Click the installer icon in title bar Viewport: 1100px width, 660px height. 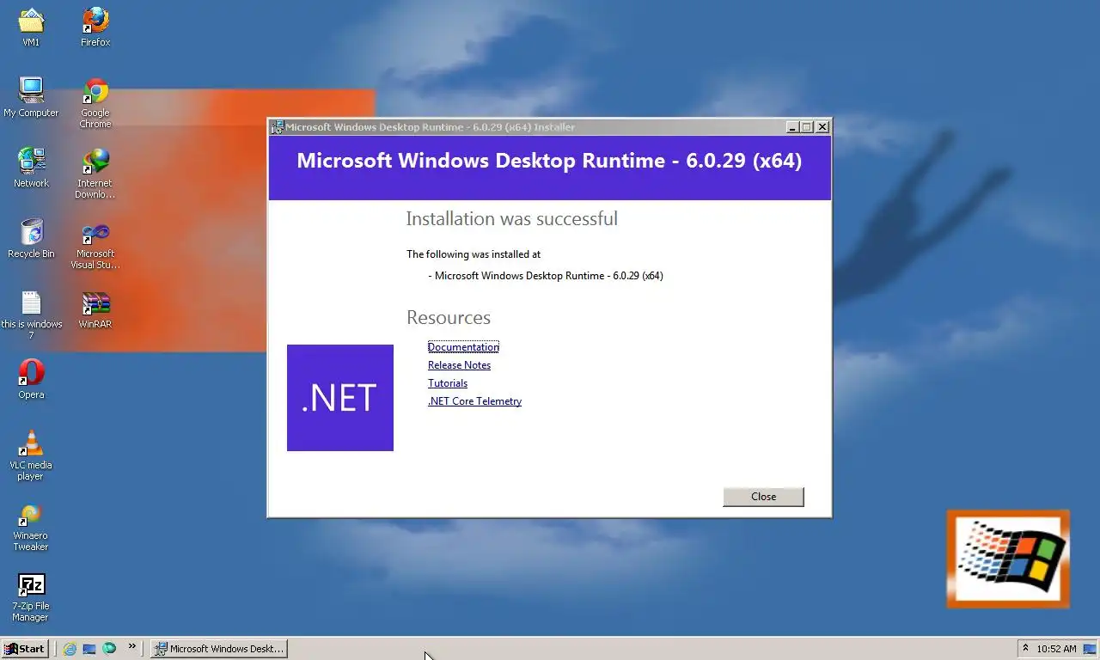pos(278,127)
